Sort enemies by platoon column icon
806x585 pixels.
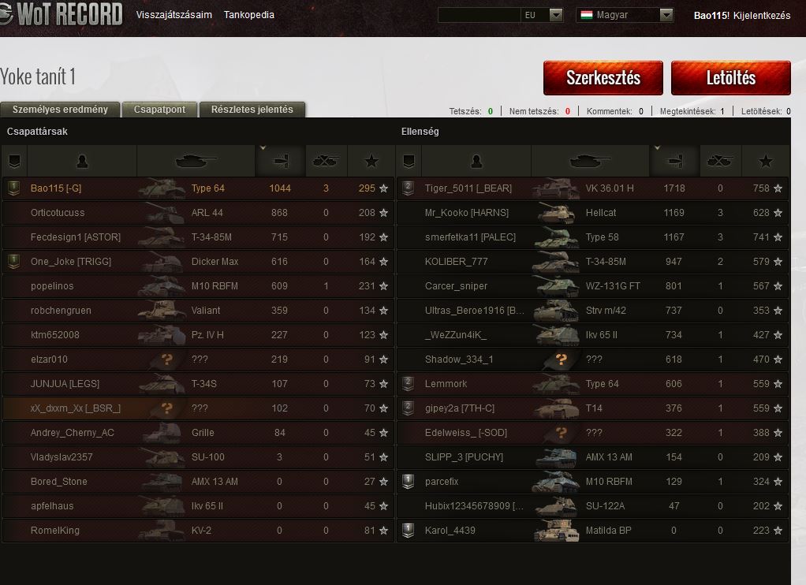409,162
